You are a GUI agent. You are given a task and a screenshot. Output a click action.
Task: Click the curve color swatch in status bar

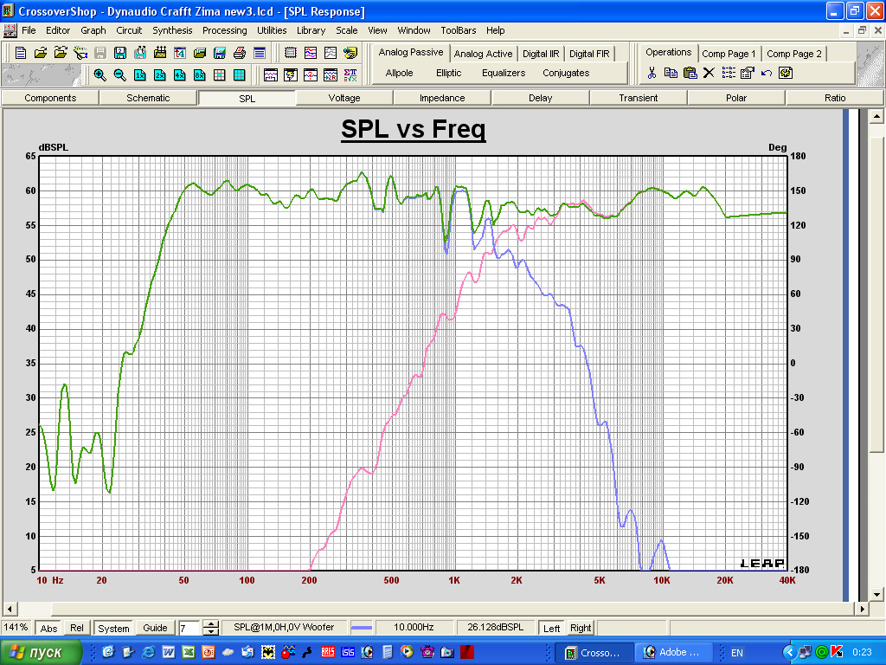tap(362, 628)
